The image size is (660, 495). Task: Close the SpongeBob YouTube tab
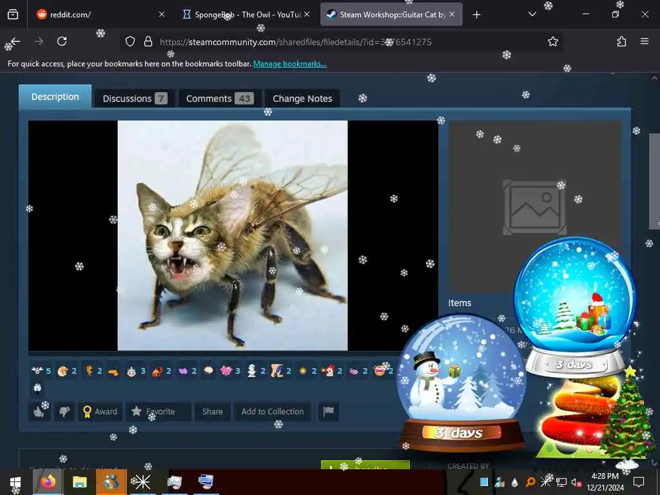[x=307, y=15]
